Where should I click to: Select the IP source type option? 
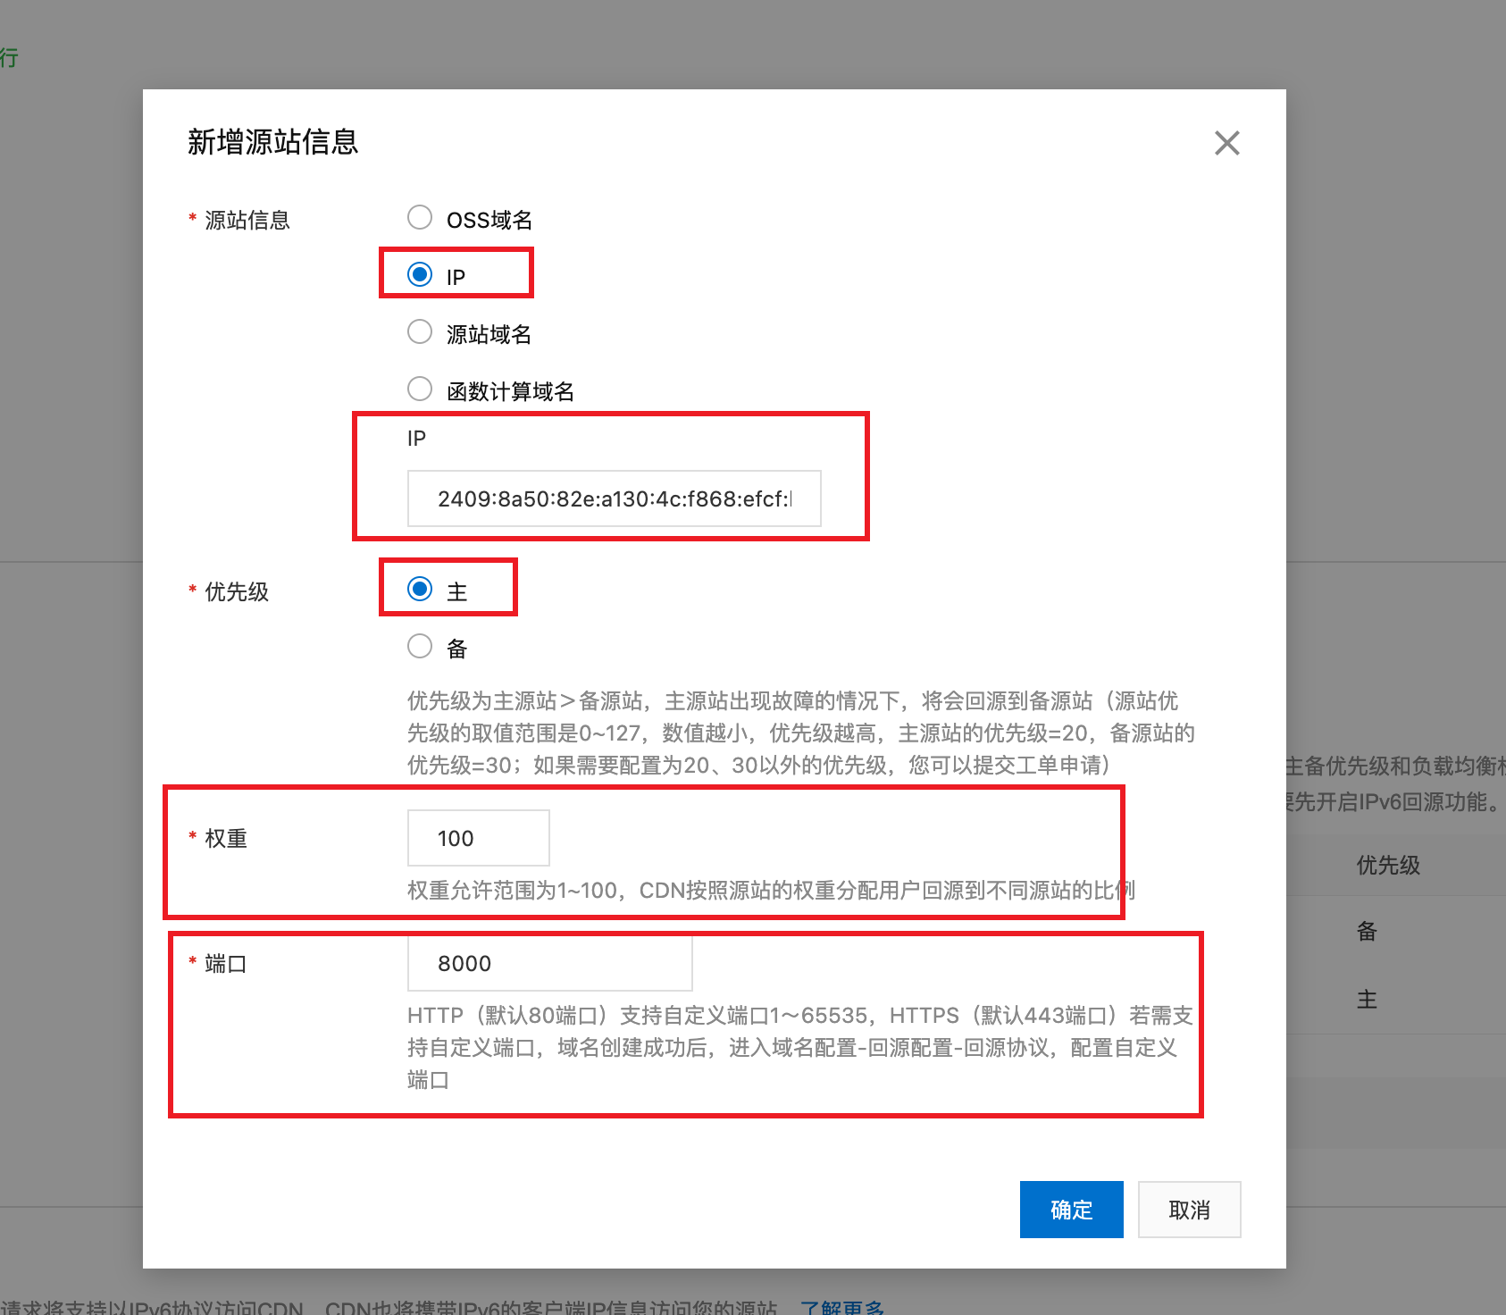pos(420,273)
